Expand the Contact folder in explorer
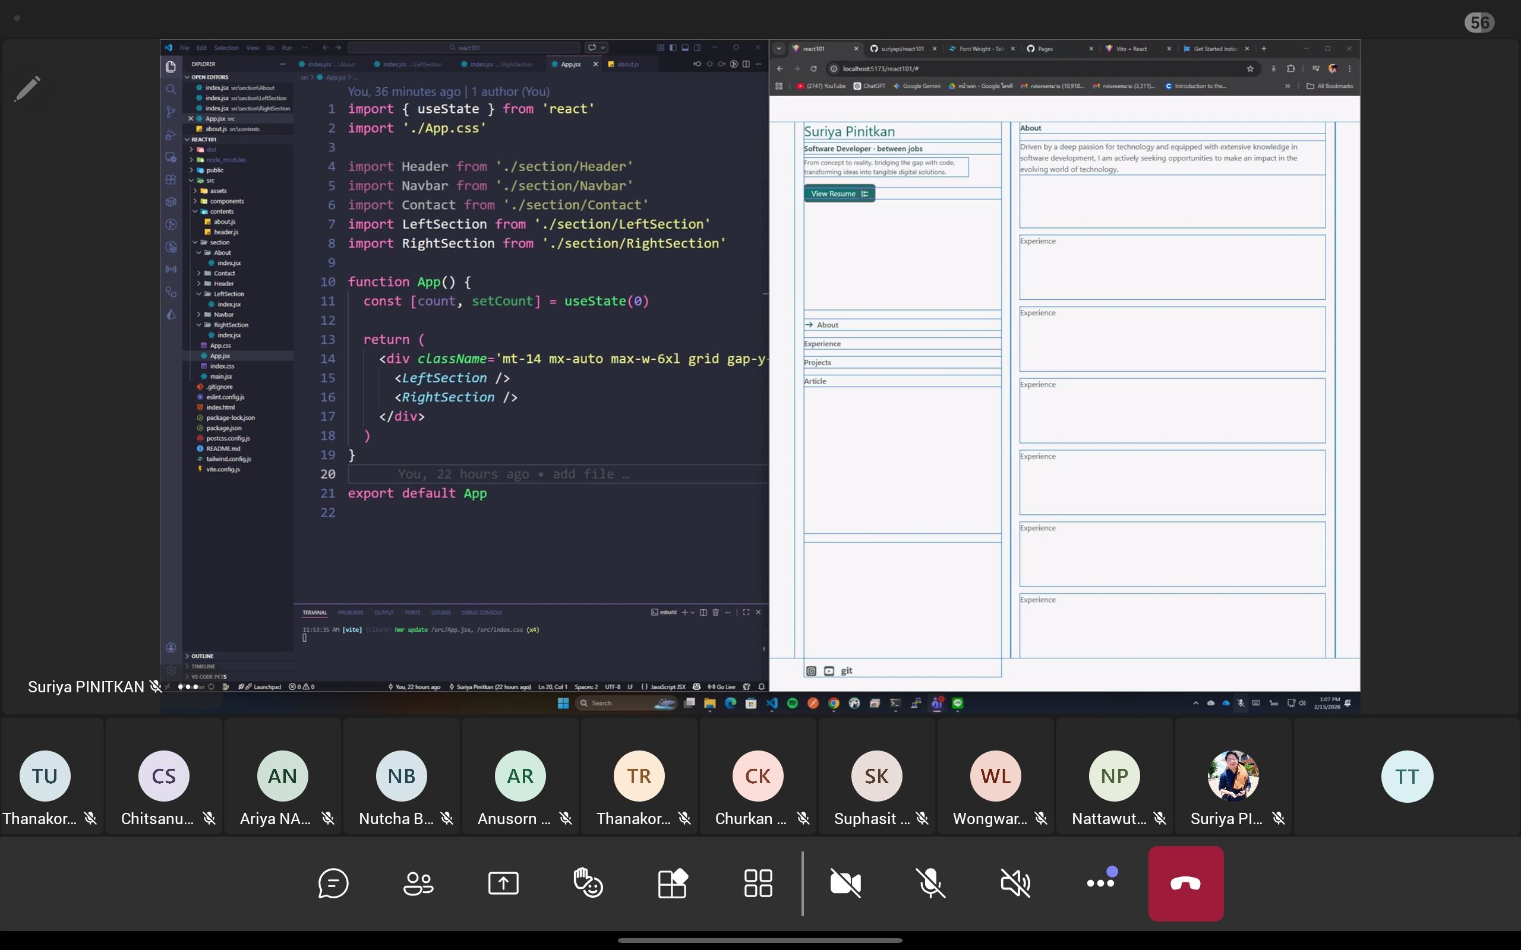The width and height of the screenshot is (1521, 950). [x=224, y=273]
